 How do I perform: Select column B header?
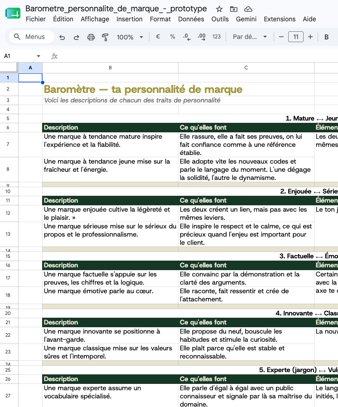point(110,68)
